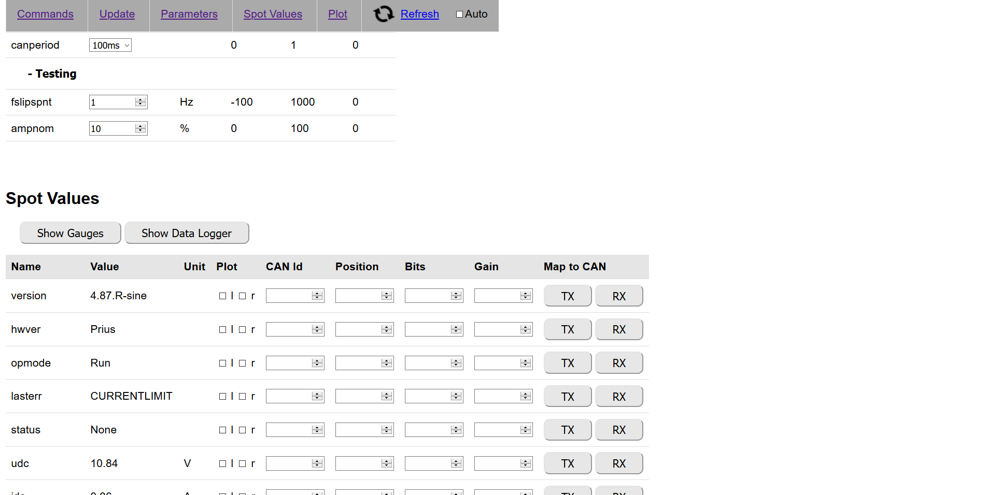Click the Position field for opmode row
986x495 pixels.
[x=358, y=363]
